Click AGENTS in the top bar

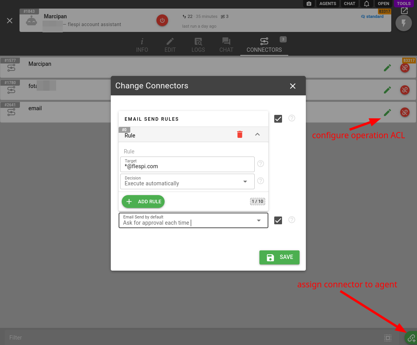328,4
